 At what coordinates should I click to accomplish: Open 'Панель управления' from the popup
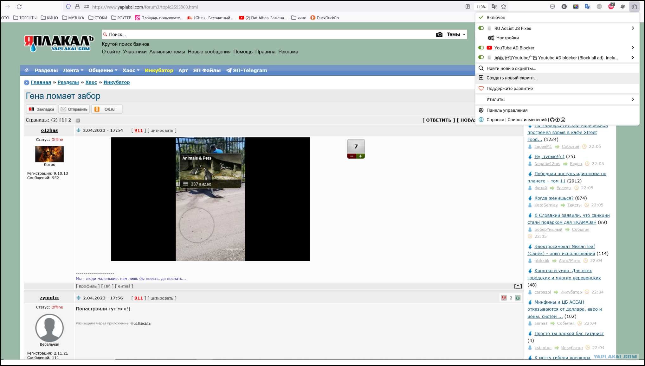(x=558, y=110)
